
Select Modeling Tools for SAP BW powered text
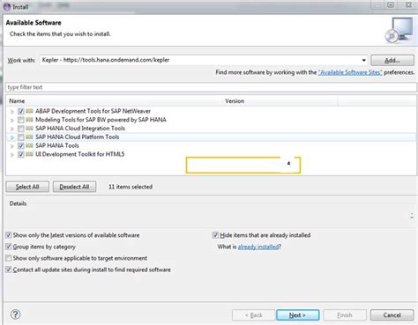click(x=101, y=120)
